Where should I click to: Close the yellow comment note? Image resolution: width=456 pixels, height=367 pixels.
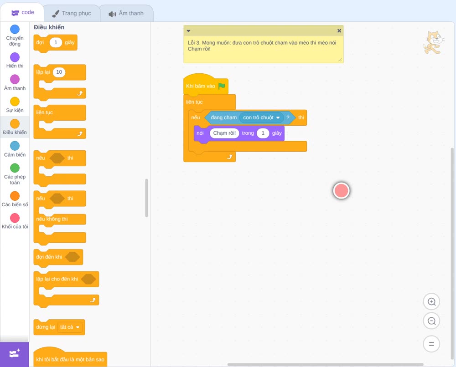339,31
